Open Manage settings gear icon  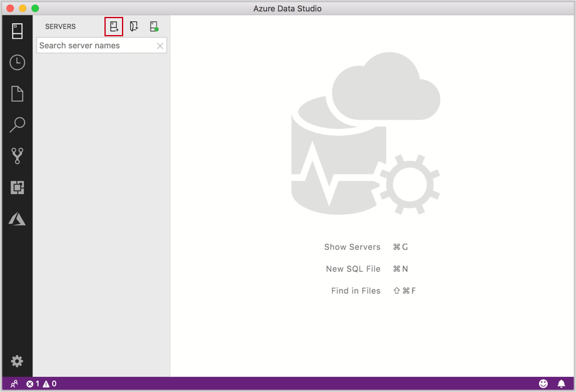click(17, 361)
